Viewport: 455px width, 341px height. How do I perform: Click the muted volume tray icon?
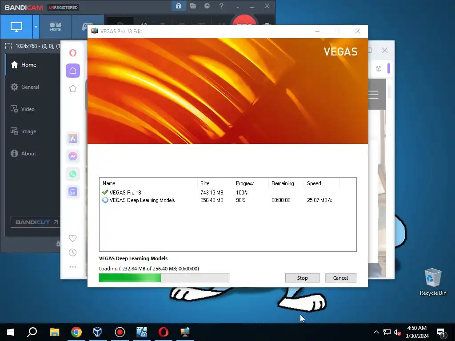point(398,332)
